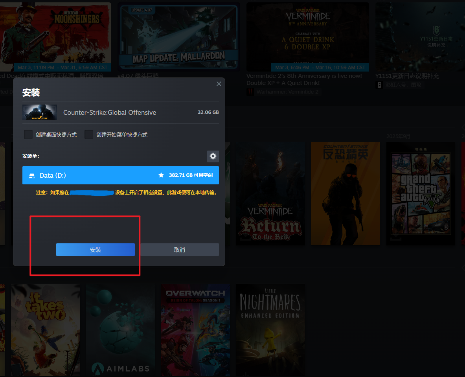The width and height of the screenshot is (465, 377).
Task: Select Data (D:) as install location
Action: pos(120,175)
